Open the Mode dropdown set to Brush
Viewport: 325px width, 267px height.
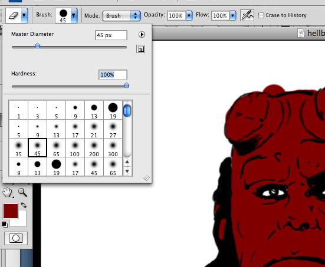[122, 16]
